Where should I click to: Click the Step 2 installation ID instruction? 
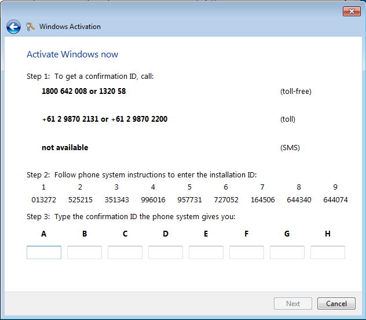point(142,174)
